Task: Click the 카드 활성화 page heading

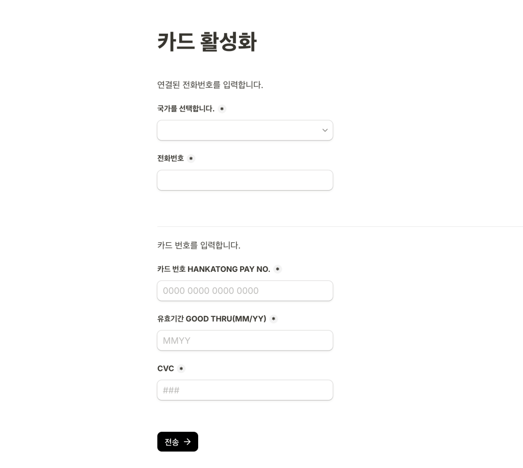Action: (206, 41)
